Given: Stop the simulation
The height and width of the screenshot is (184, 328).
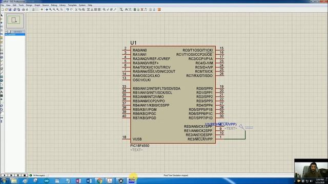Looking at the screenshot, I should (25, 175).
